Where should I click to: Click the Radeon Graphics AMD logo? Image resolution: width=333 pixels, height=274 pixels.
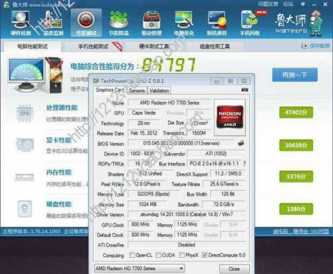click(x=230, y=117)
